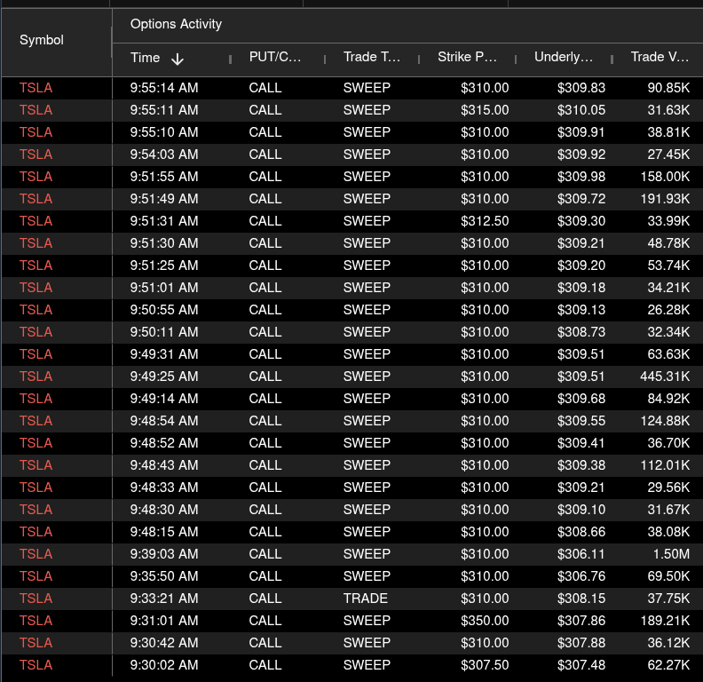Viewport: 703px width, 682px height.
Task: Click the time cell 9:54:03 AM
Action: [x=164, y=155]
